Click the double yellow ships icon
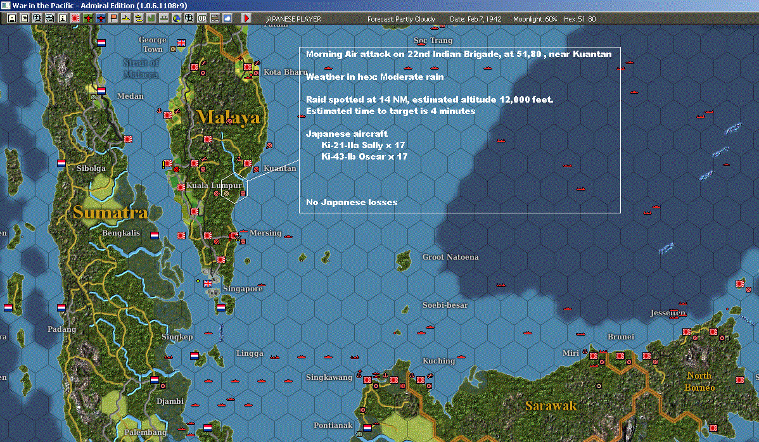 [x=139, y=18]
